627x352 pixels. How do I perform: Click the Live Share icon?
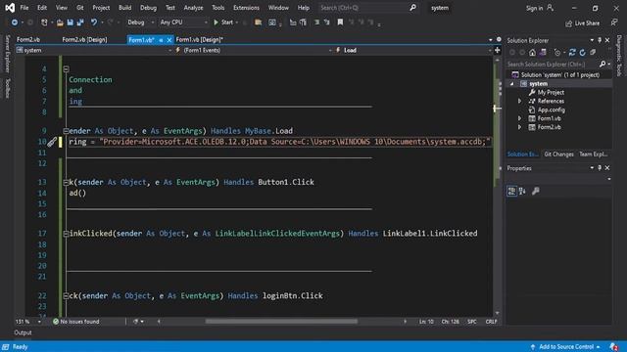click(568, 23)
